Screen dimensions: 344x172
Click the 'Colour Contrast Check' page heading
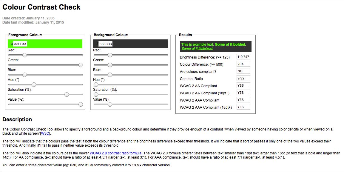[x=41, y=7]
